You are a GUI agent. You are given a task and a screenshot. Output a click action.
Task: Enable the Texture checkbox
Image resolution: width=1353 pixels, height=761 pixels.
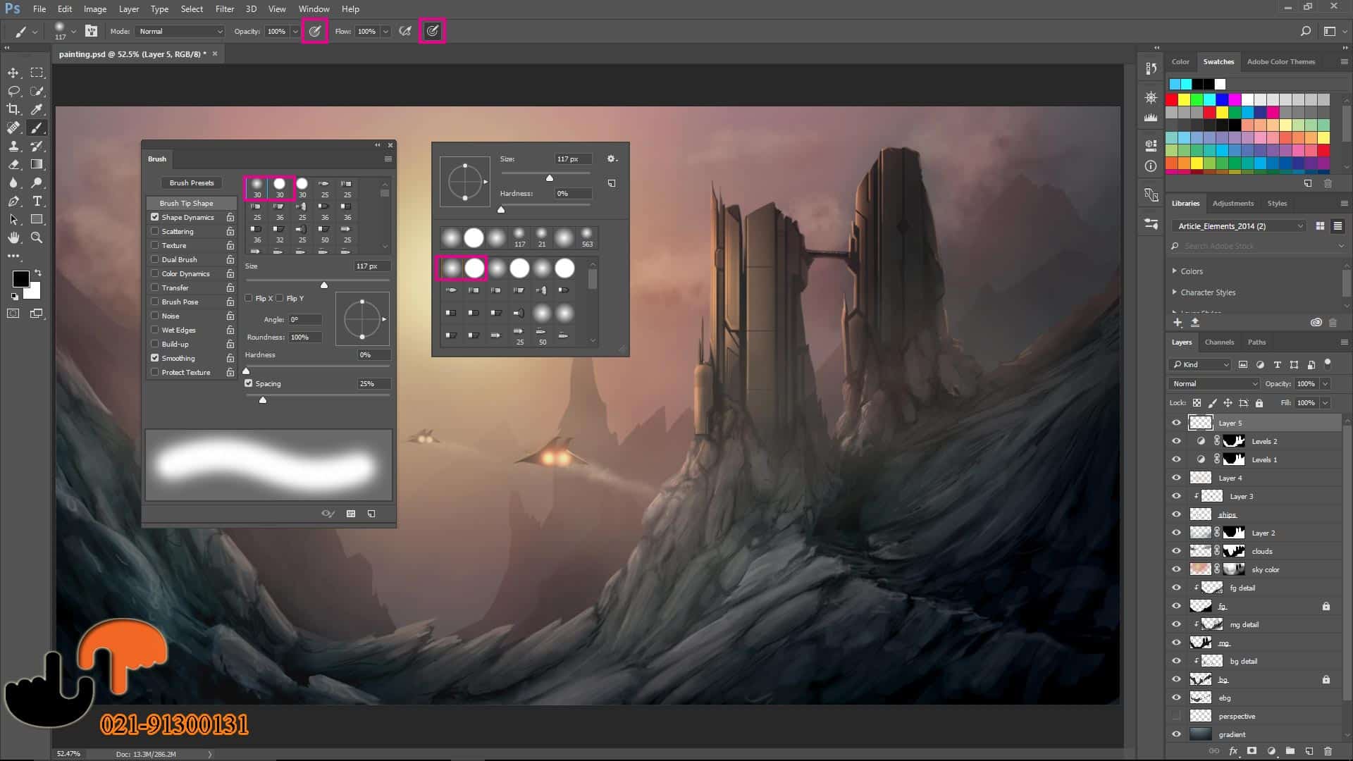click(x=154, y=245)
